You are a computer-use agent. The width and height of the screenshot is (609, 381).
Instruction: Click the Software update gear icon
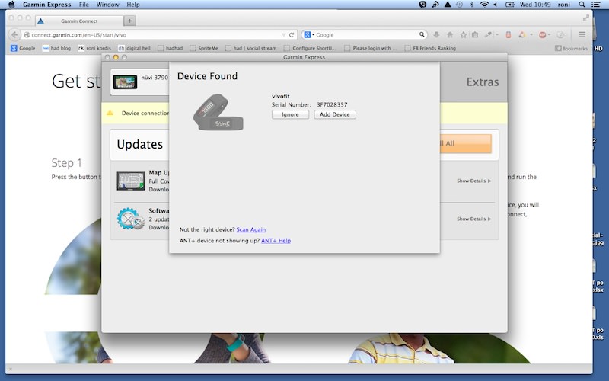pyautogui.click(x=130, y=219)
